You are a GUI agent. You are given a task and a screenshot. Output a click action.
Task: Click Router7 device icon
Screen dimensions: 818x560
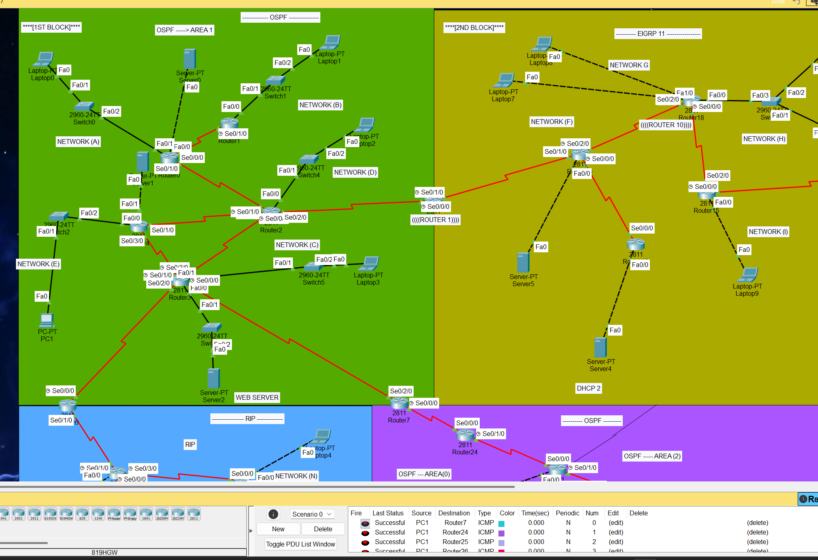click(x=400, y=403)
